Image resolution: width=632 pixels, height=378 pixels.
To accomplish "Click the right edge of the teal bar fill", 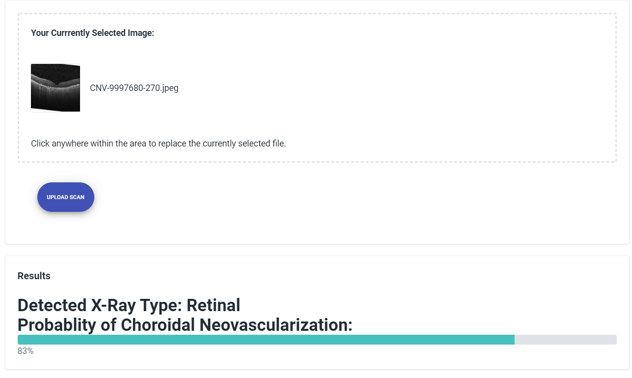I will click(513, 340).
